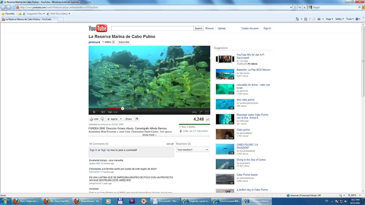Open the 360p quality selector
This screenshot has height=205, width=365.
pyautogui.click(x=194, y=112)
